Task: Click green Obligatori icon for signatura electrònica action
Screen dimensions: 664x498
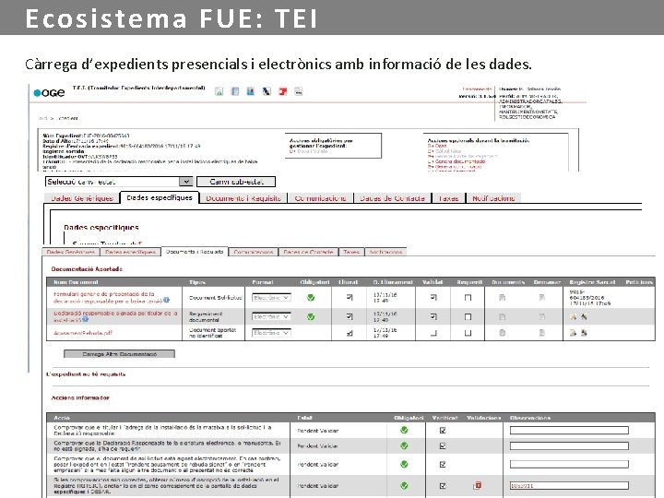Action: click(404, 446)
